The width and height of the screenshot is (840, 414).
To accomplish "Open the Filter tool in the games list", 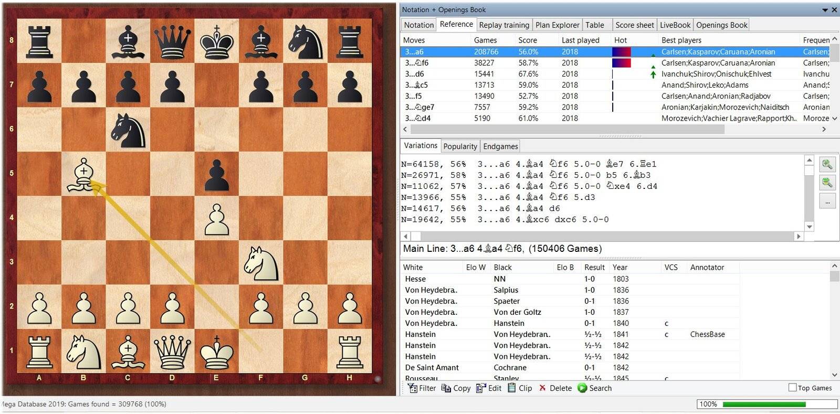I will pos(422,388).
